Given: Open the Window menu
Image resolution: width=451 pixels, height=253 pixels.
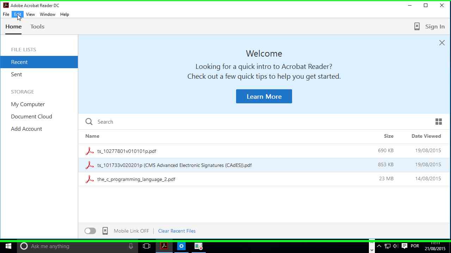Looking at the screenshot, I should click(x=48, y=14).
